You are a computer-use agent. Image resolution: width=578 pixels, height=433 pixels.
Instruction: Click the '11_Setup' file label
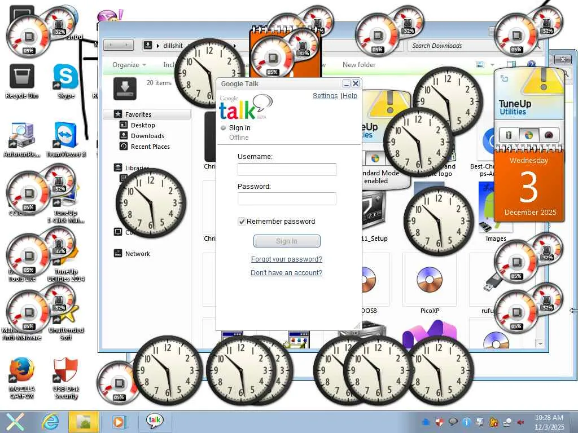click(374, 238)
